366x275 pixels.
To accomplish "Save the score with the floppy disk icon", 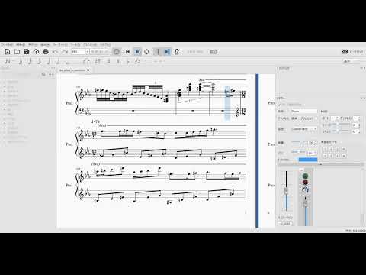I will click(27, 52).
